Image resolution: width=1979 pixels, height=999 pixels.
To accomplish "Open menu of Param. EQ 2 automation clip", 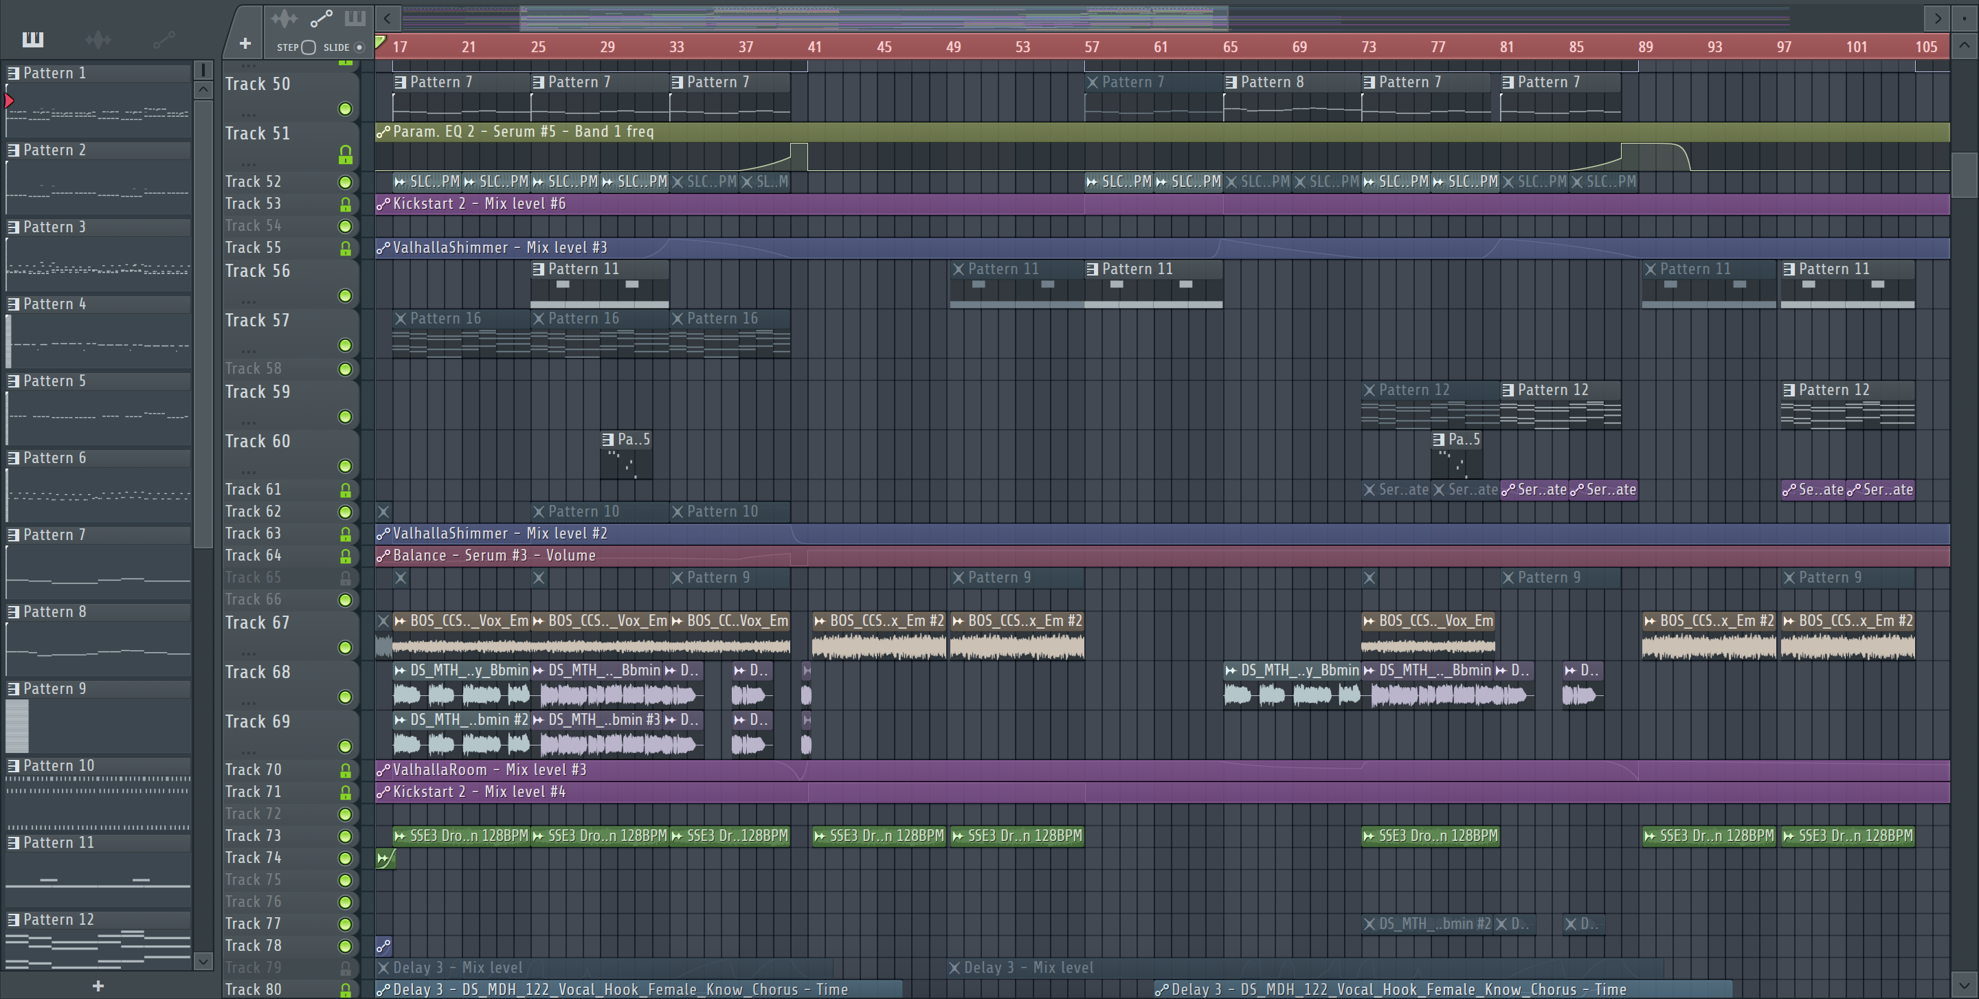I will coord(383,132).
